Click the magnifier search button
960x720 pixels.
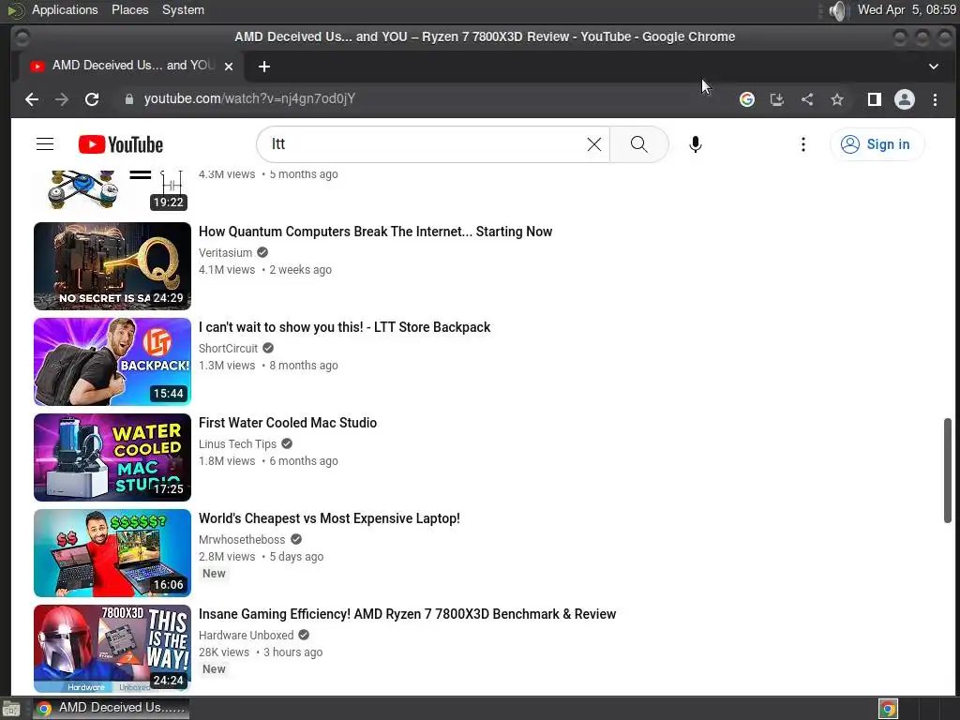tap(638, 144)
